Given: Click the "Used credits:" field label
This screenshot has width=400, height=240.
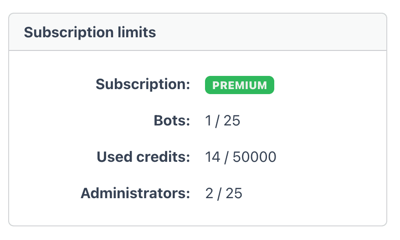Looking at the screenshot, I should (143, 157).
